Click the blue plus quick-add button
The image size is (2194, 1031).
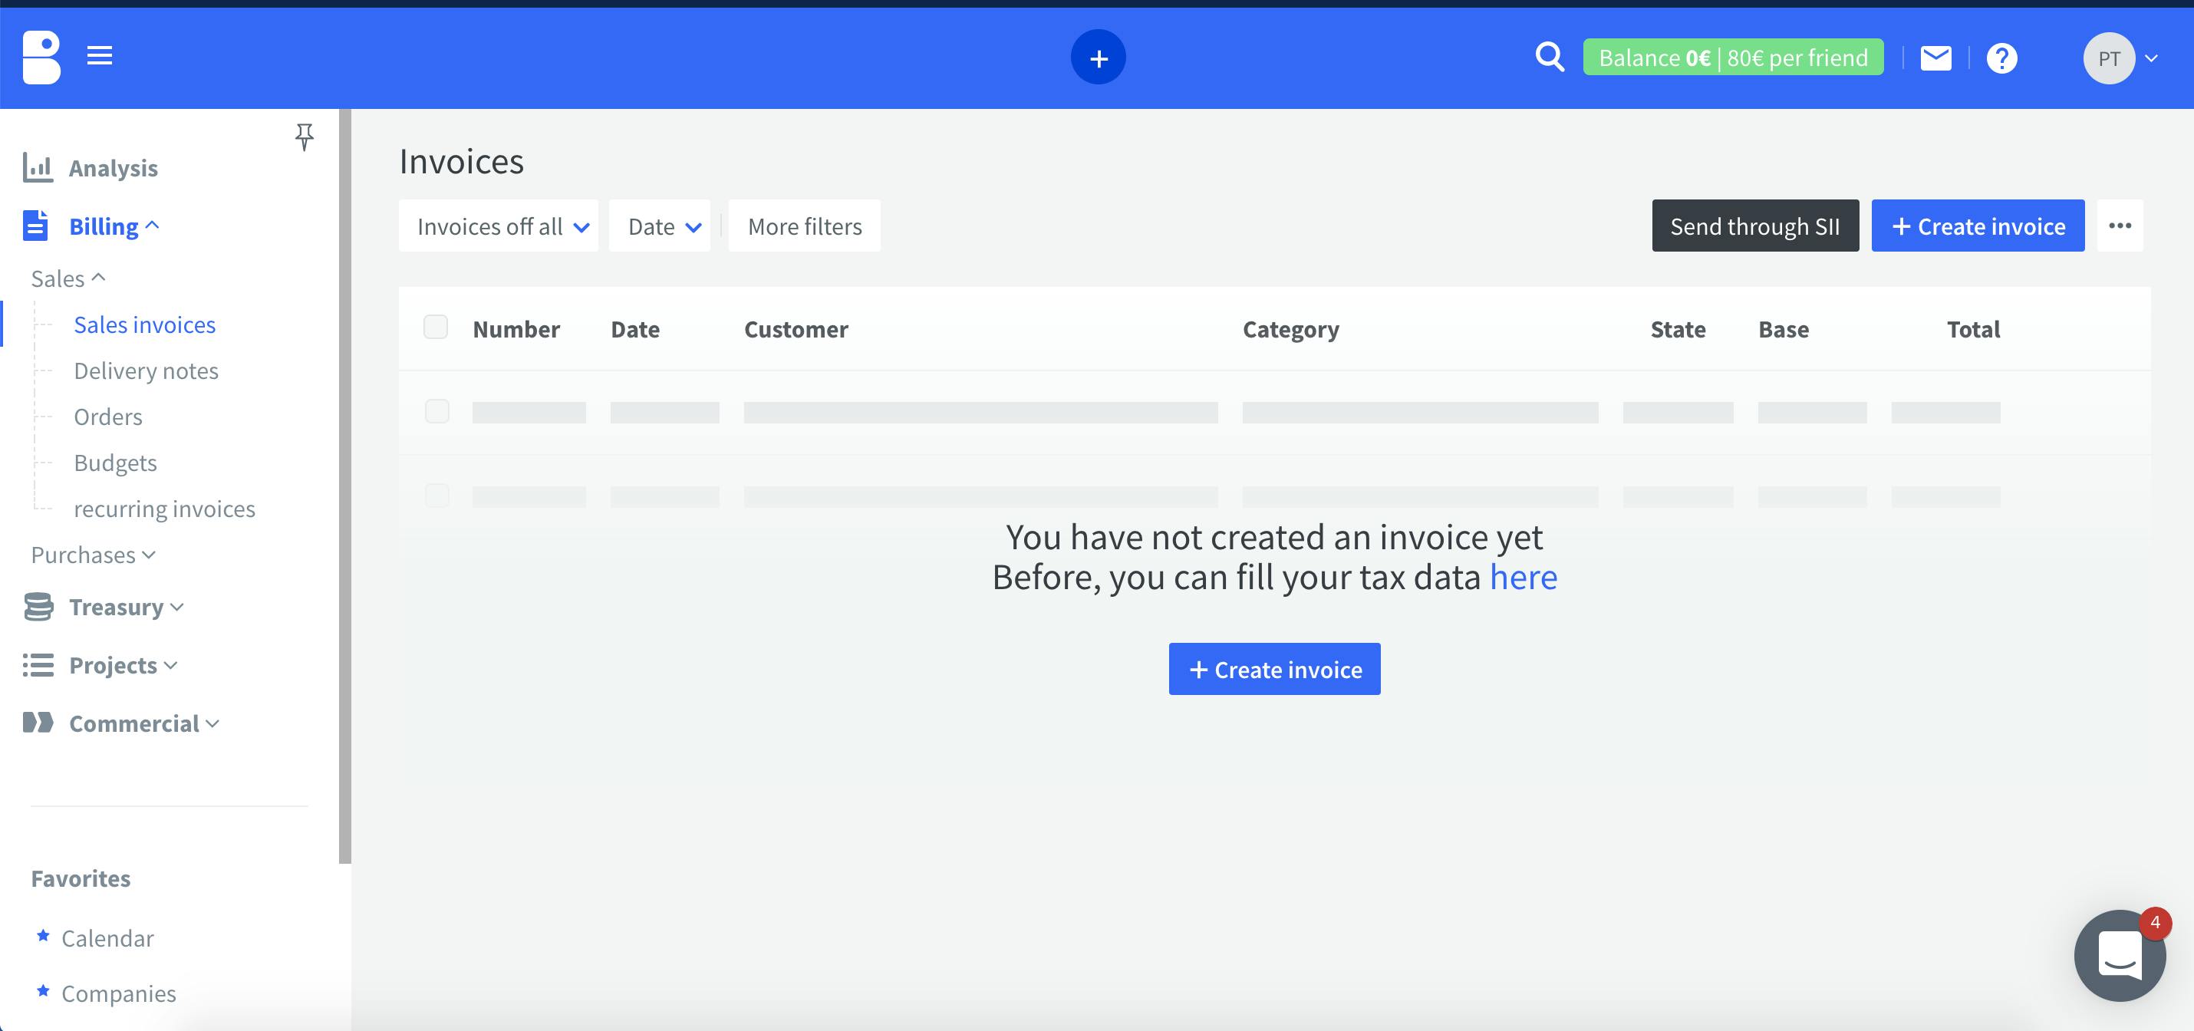(1098, 58)
